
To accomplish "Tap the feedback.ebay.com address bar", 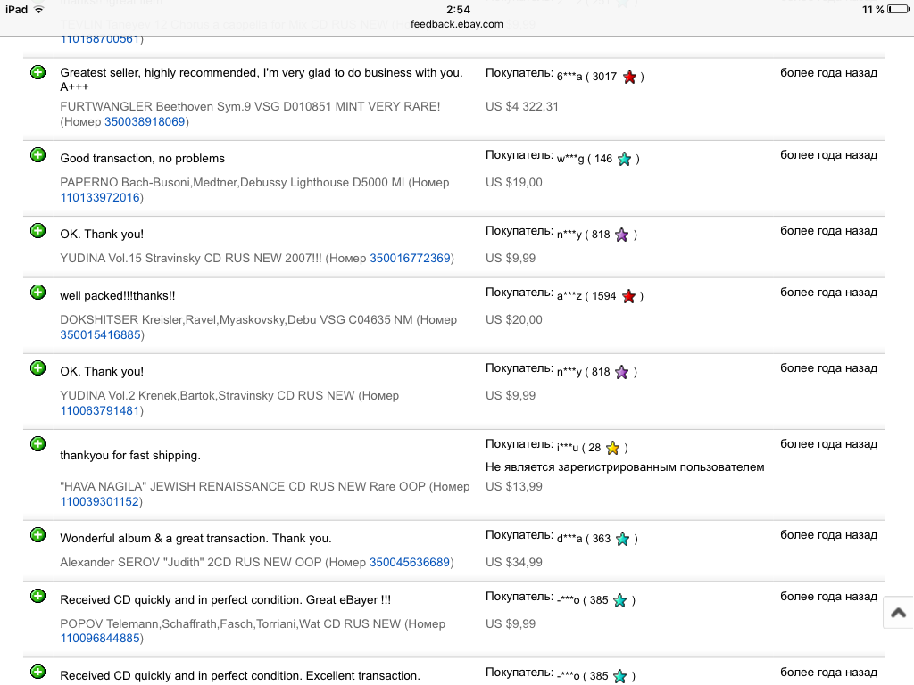I will tap(457, 24).
